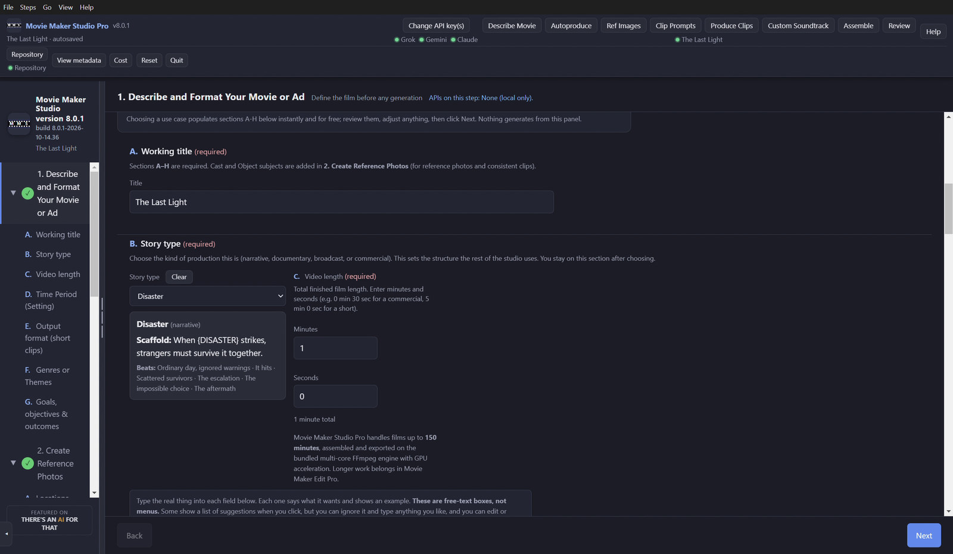This screenshot has height=554, width=953.
Task: Click green checkmark beside Describe and Format step
Action: coord(27,193)
